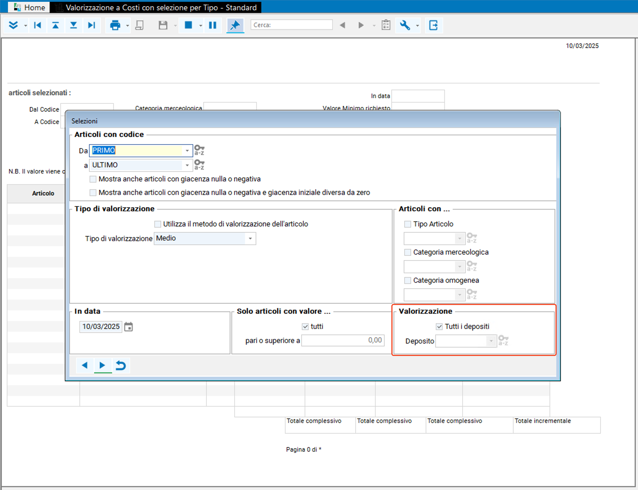
Task: Check the Categoria merceologica checkbox
Action: [x=408, y=252]
